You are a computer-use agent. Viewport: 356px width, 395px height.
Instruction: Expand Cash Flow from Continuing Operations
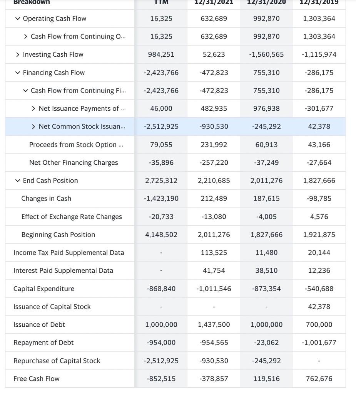pyautogui.click(x=25, y=36)
